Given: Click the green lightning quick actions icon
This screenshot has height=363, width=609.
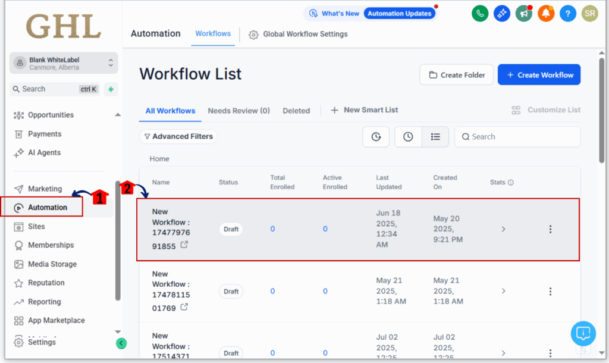Looking at the screenshot, I should [111, 89].
